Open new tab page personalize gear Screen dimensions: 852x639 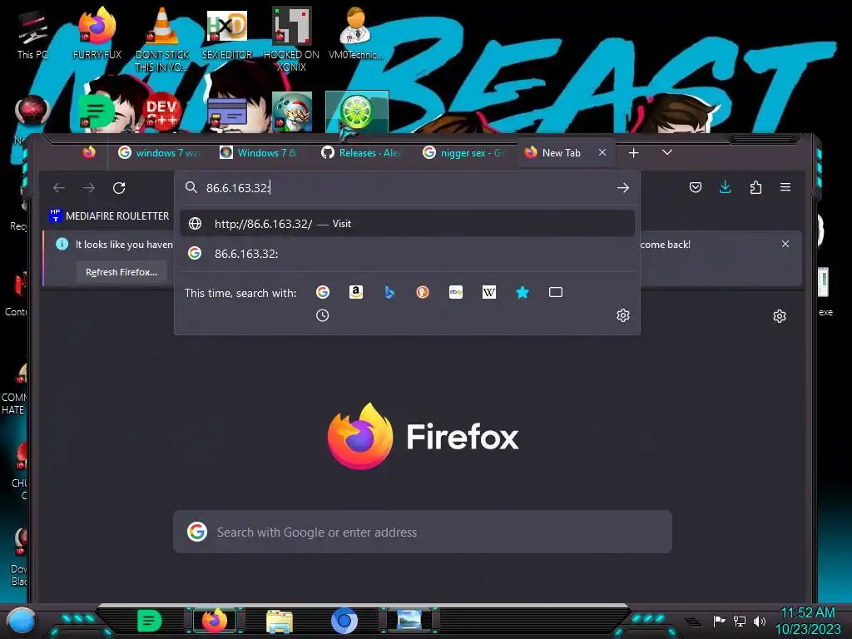[x=779, y=316]
